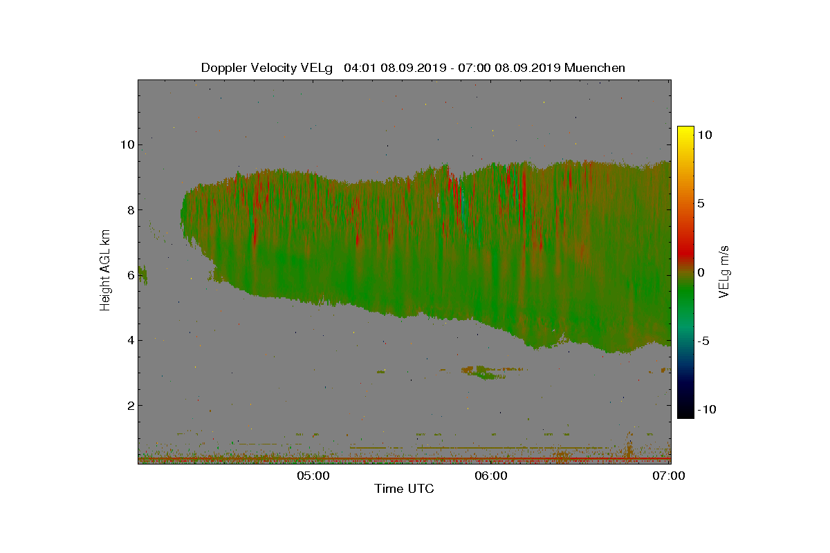Click the colorbar tick label '0'

pyautogui.click(x=700, y=272)
